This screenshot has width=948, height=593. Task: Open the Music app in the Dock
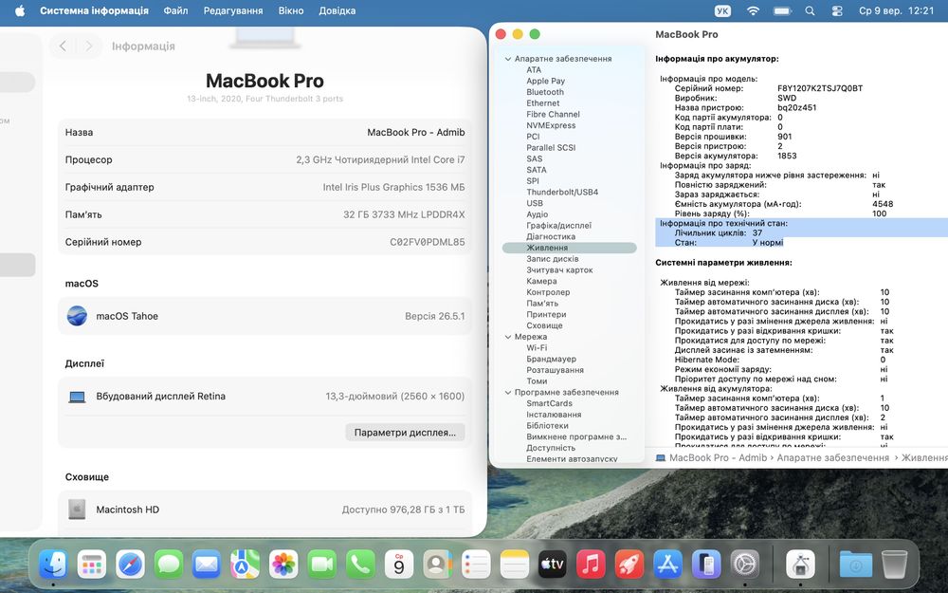click(592, 565)
